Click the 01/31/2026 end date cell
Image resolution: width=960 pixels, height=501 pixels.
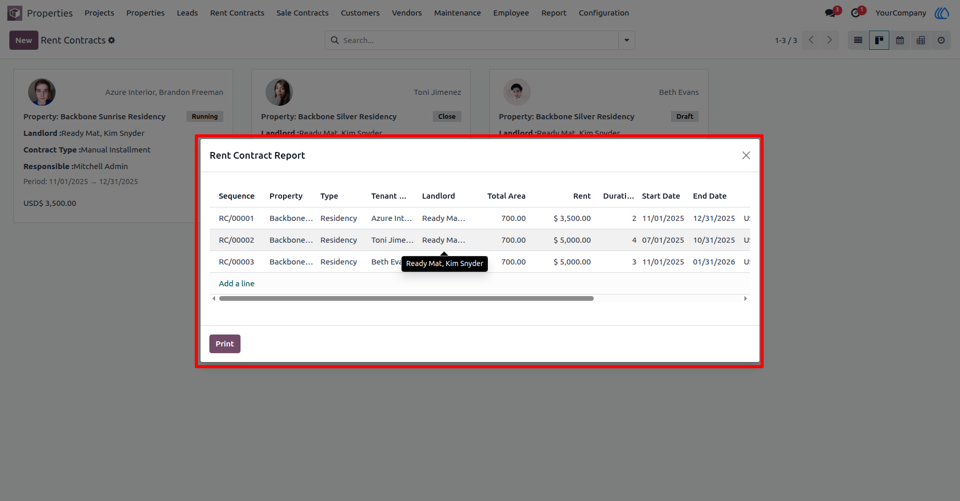point(714,262)
